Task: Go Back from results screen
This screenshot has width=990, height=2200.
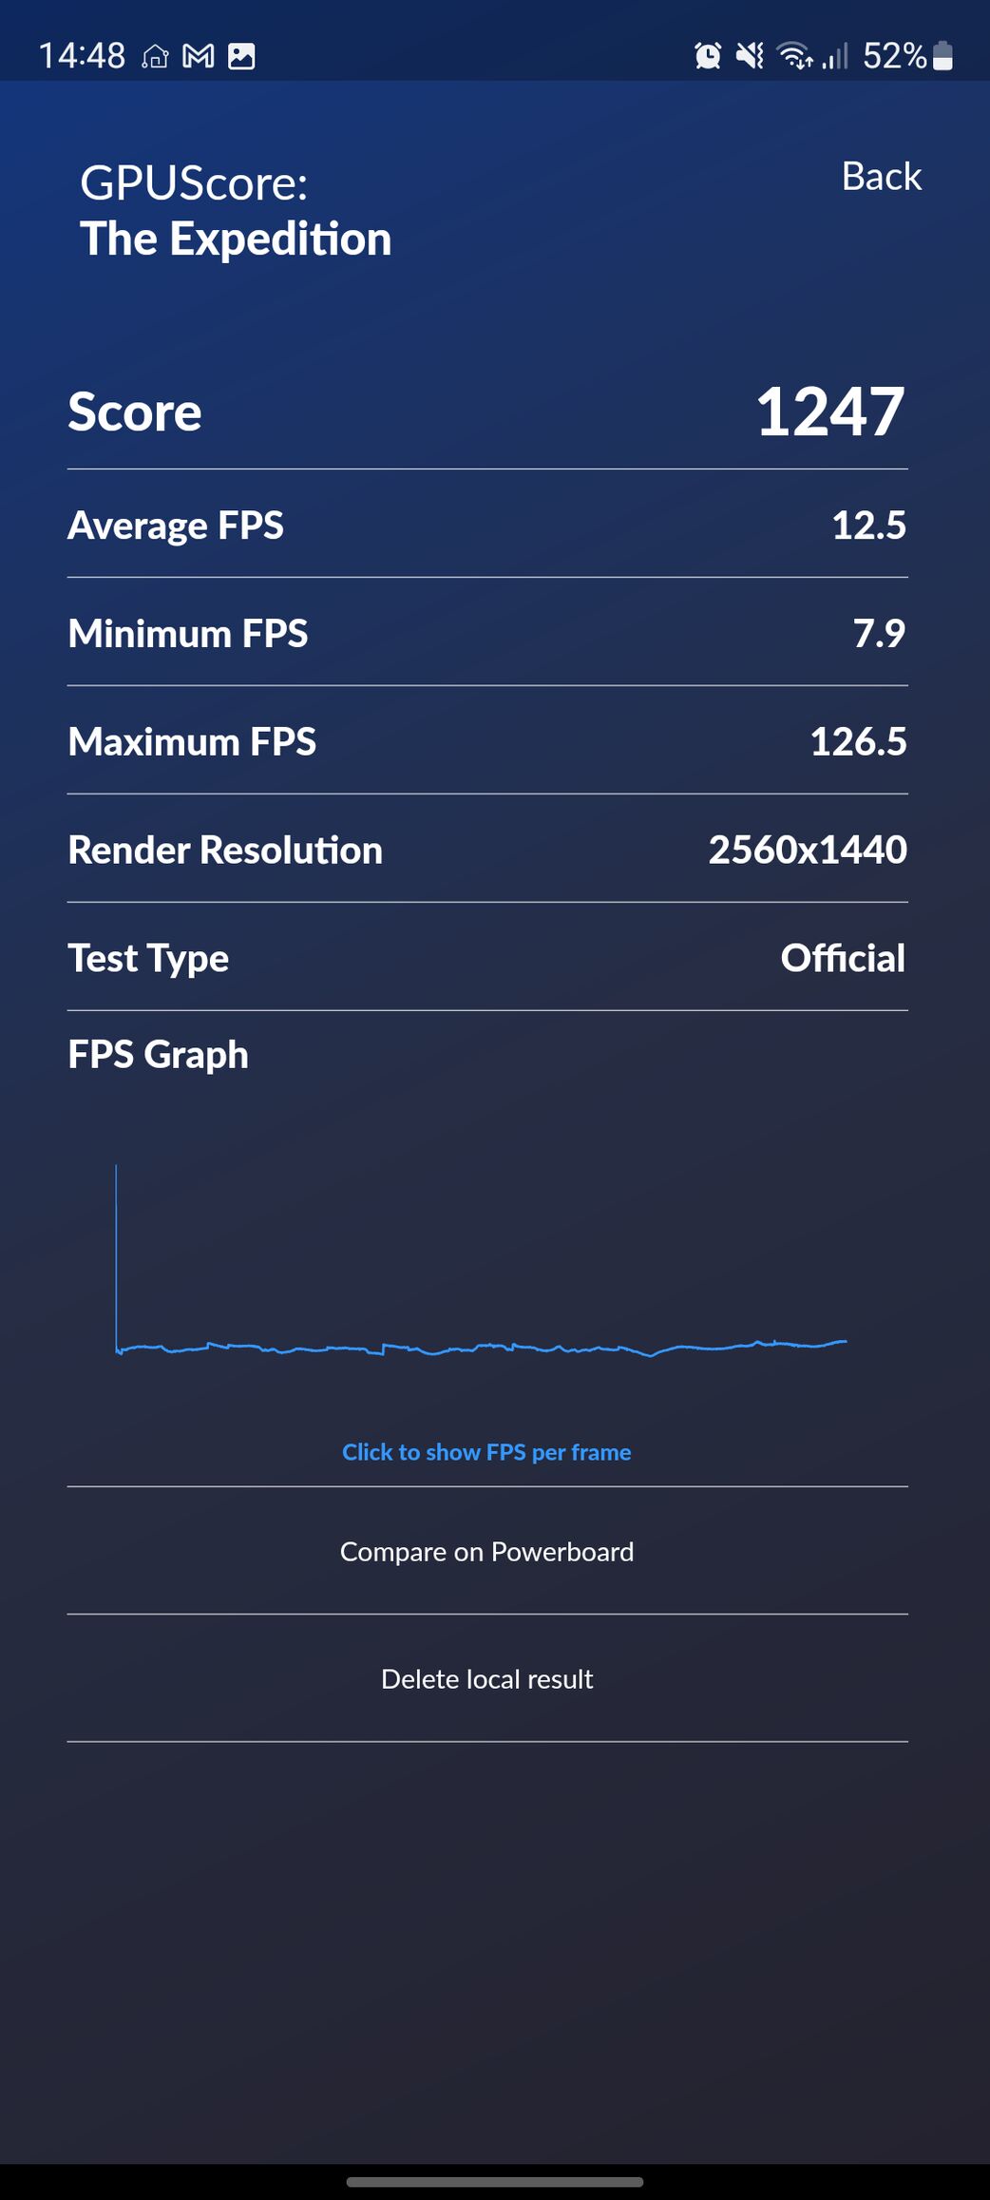Action: (881, 177)
